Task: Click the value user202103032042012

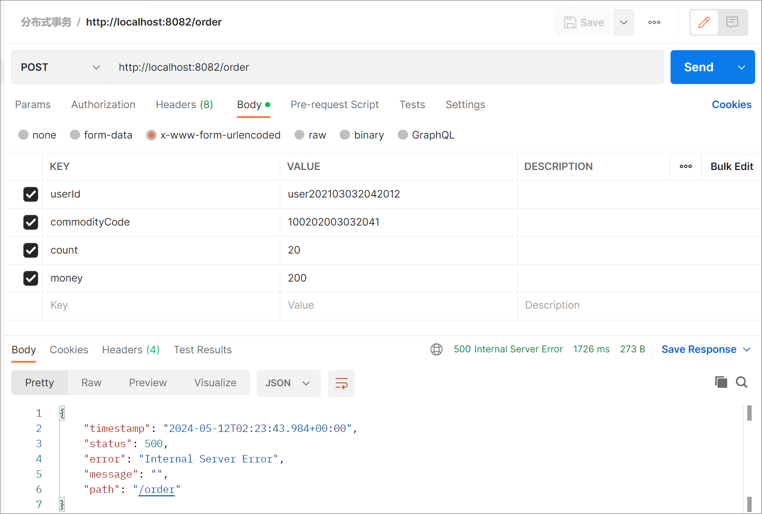Action: coord(344,194)
